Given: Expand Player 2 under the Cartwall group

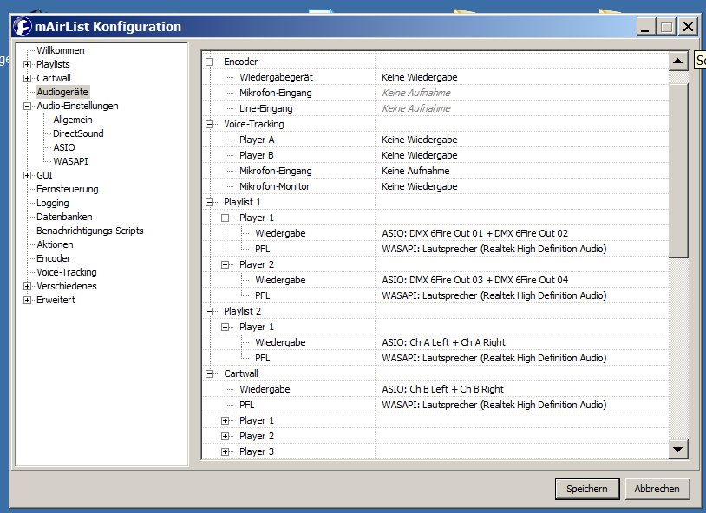Looking at the screenshot, I should [226, 436].
